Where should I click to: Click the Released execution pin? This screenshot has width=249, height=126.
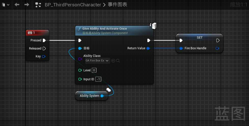tap(44, 49)
